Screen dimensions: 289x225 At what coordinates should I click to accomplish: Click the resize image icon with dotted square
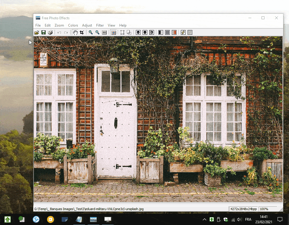(x=129, y=33)
